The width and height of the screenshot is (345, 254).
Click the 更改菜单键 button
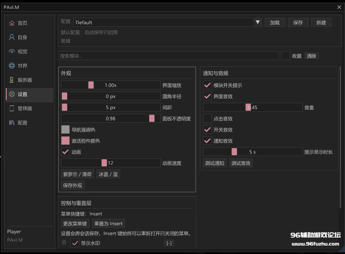[75, 223]
